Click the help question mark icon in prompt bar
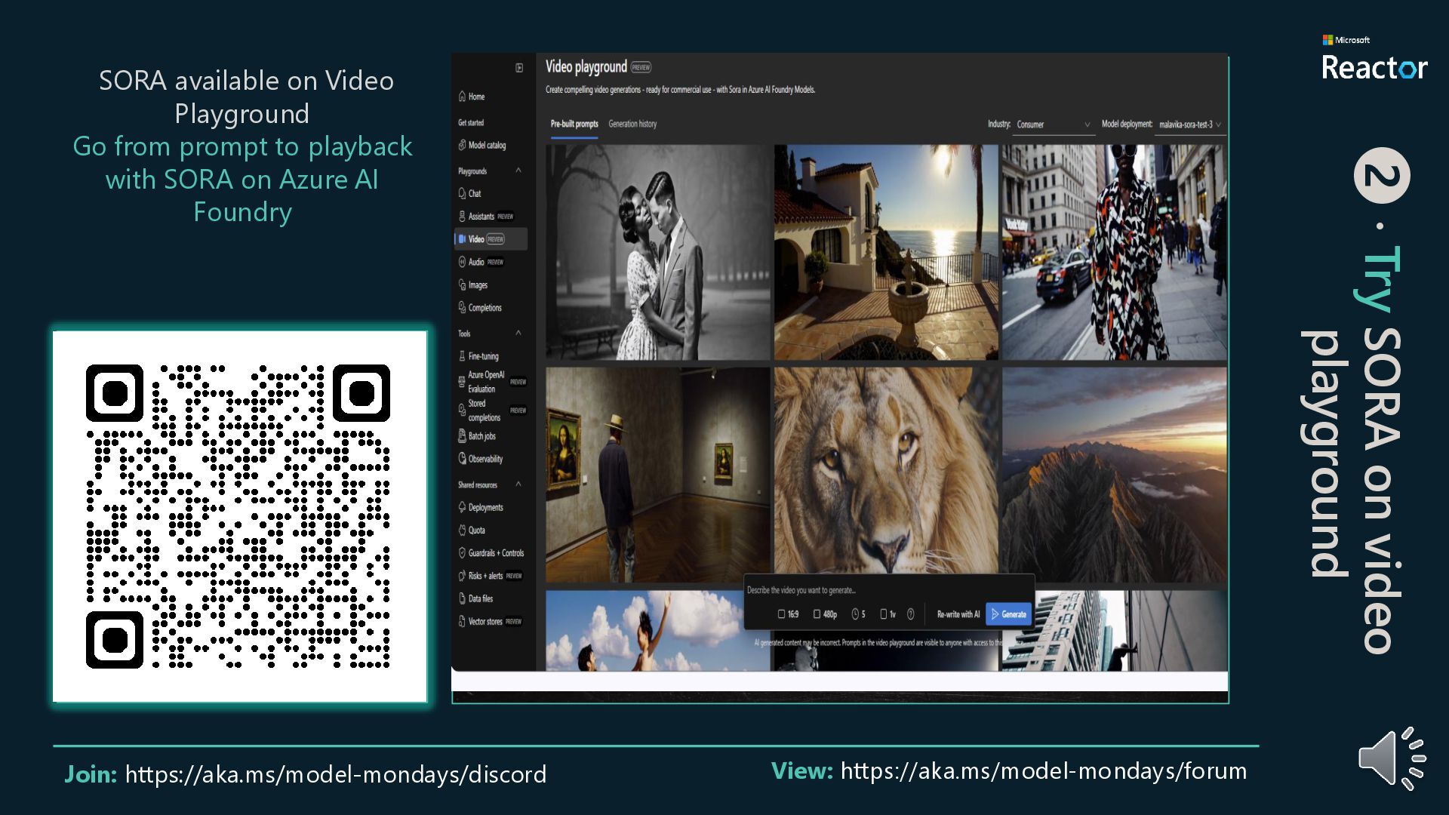 [x=910, y=614]
